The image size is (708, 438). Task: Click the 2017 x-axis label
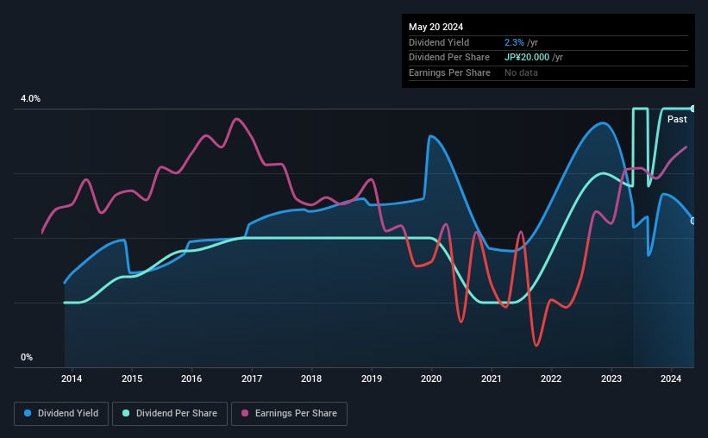coord(252,379)
